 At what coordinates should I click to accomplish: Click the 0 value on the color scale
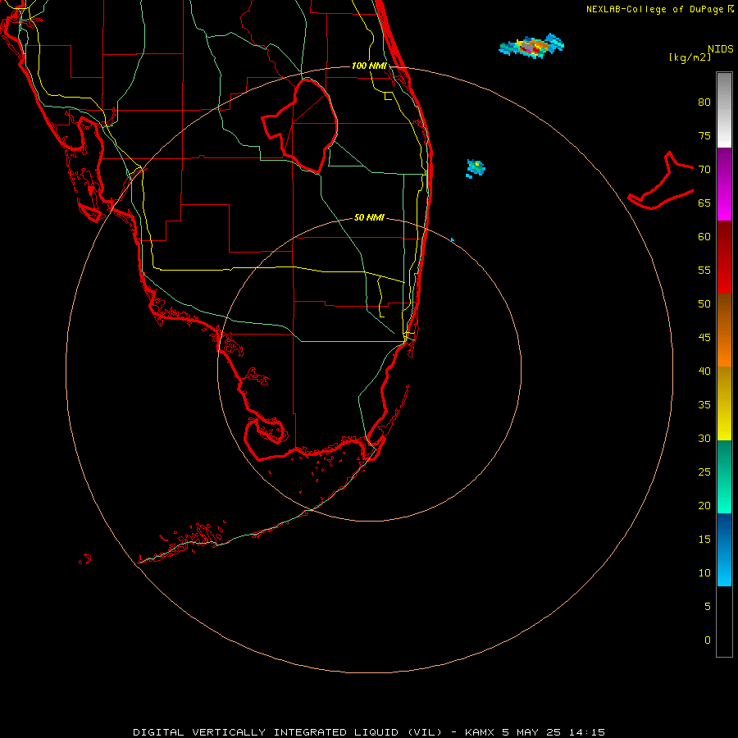click(x=708, y=640)
